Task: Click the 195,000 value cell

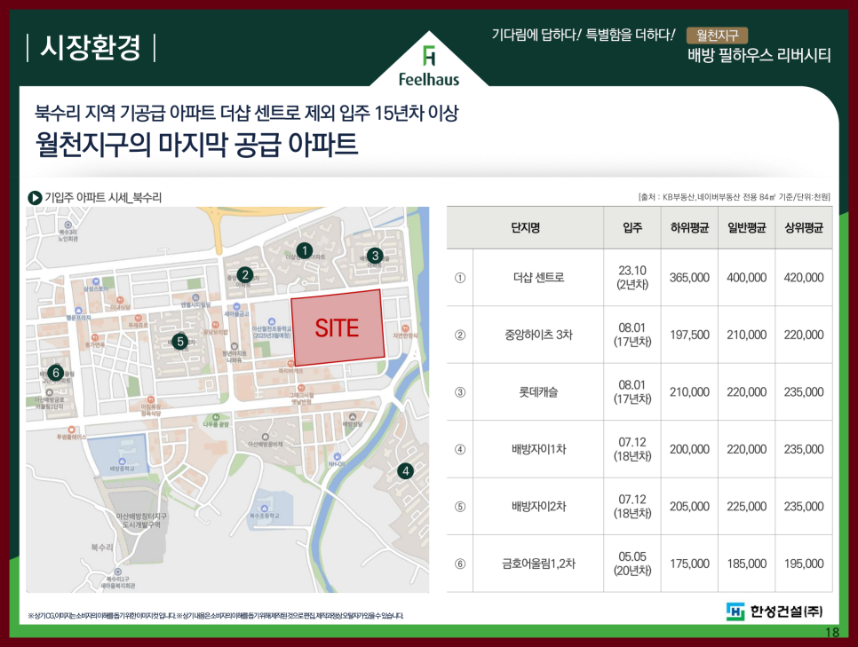Action: pyautogui.click(x=804, y=564)
